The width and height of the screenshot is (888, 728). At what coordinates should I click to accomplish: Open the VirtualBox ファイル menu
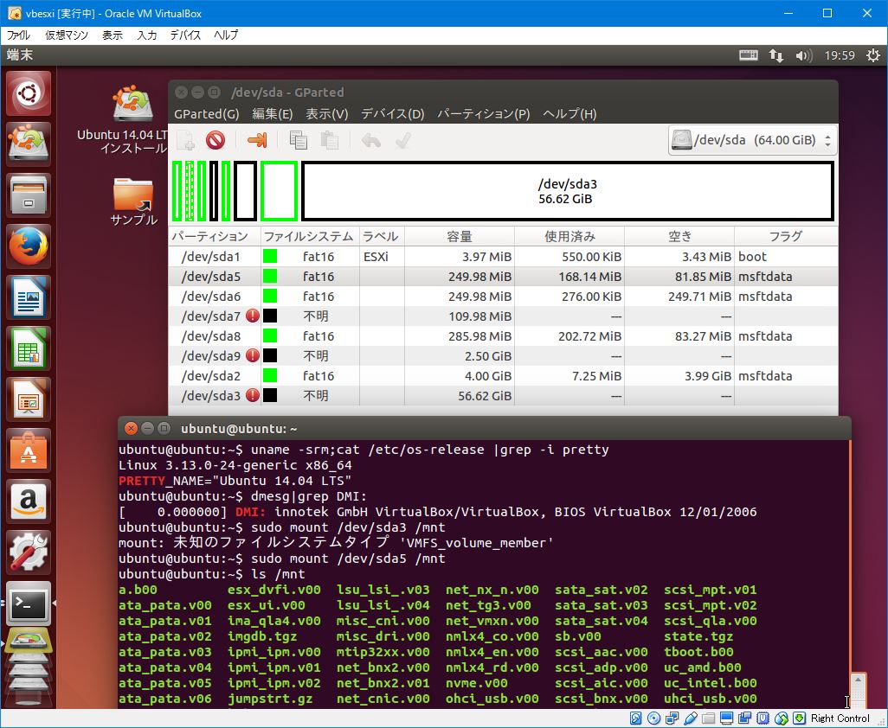tap(18, 35)
